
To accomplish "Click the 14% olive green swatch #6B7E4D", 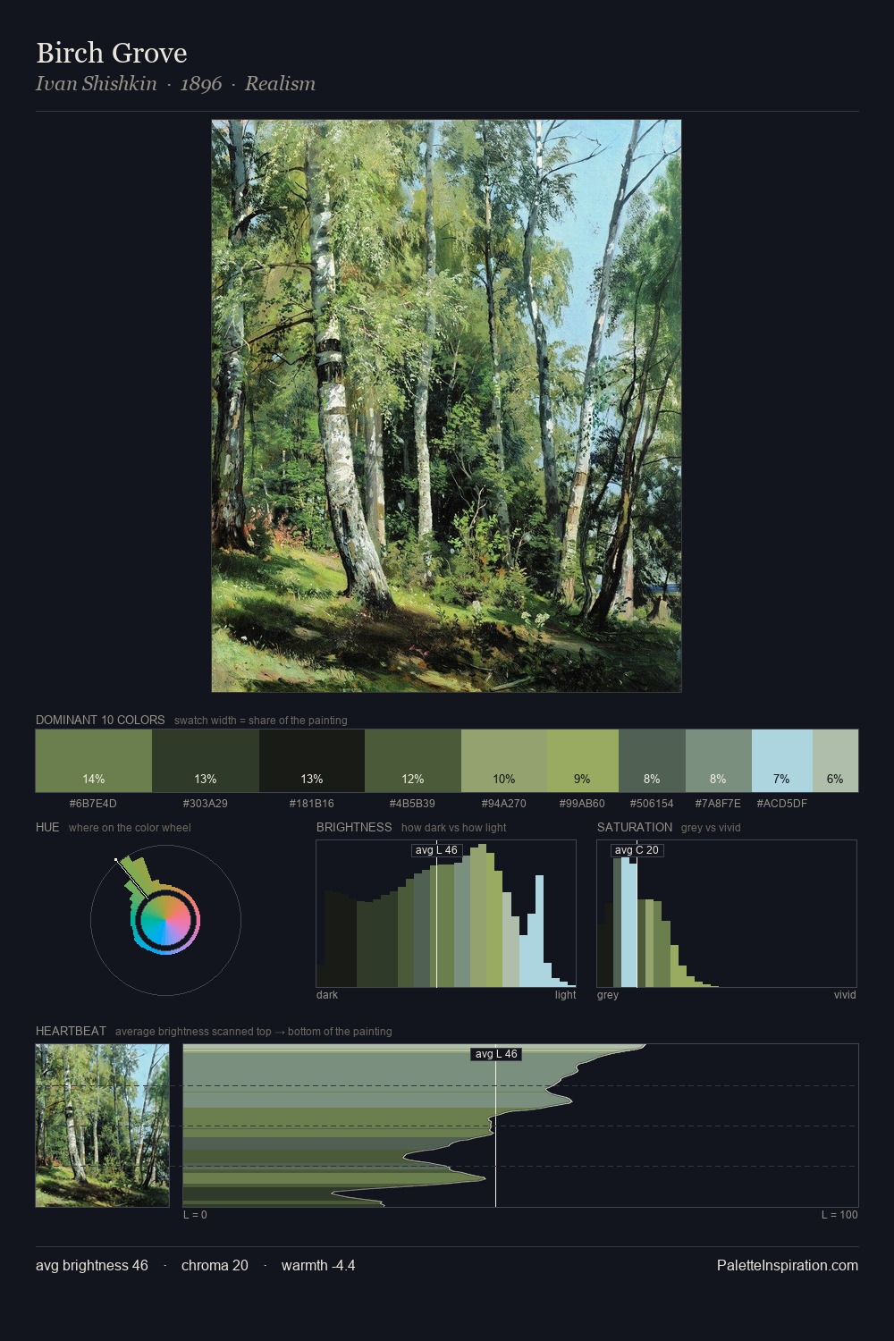I will [x=94, y=761].
